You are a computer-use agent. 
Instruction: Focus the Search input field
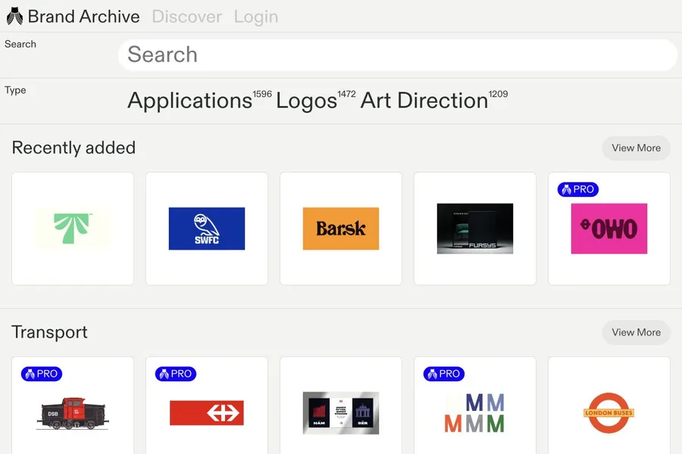[398, 54]
